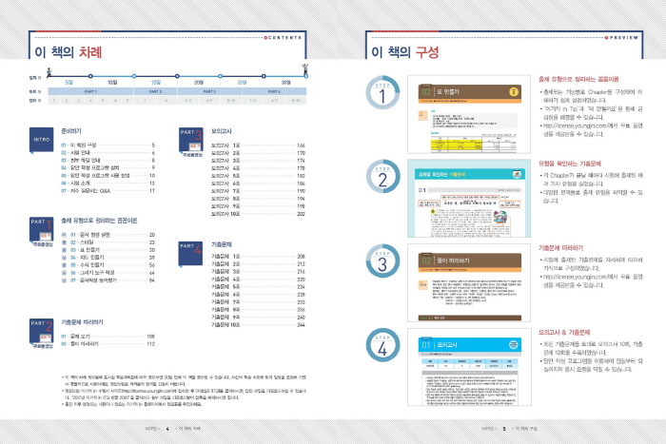This screenshot has width=666, height=444.
Task: Click the 모의고사 5회 entry
Action: 258,176
